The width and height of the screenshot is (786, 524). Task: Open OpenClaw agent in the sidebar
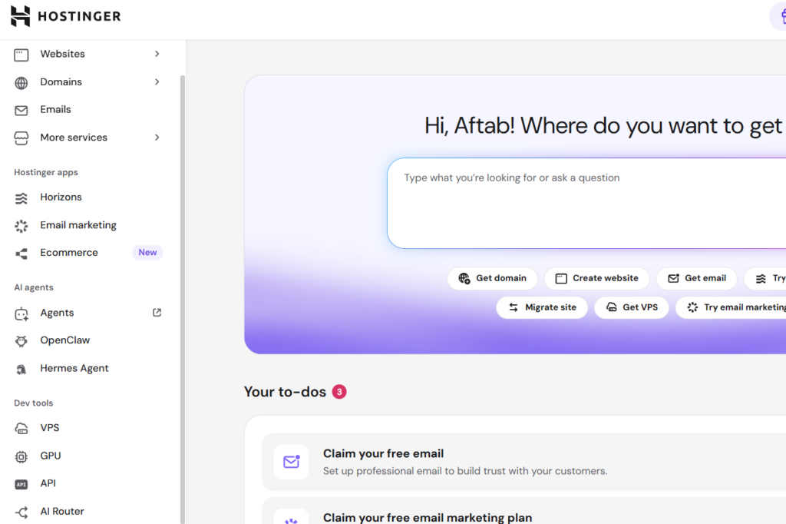click(88, 340)
